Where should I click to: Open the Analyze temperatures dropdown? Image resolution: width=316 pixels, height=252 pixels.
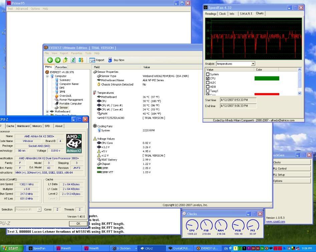[x=253, y=63]
